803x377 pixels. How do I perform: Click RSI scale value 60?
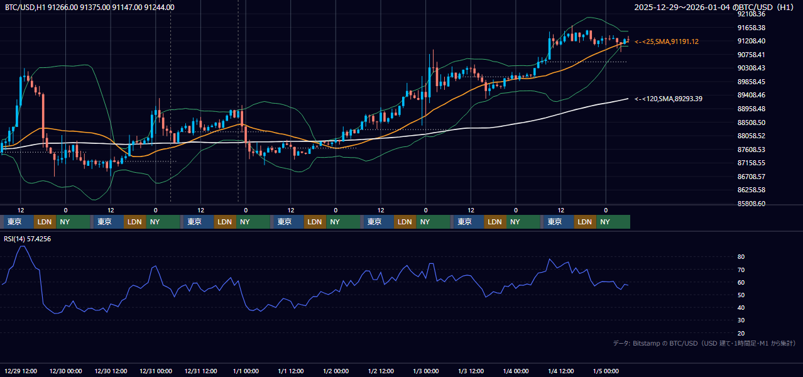coord(741,282)
